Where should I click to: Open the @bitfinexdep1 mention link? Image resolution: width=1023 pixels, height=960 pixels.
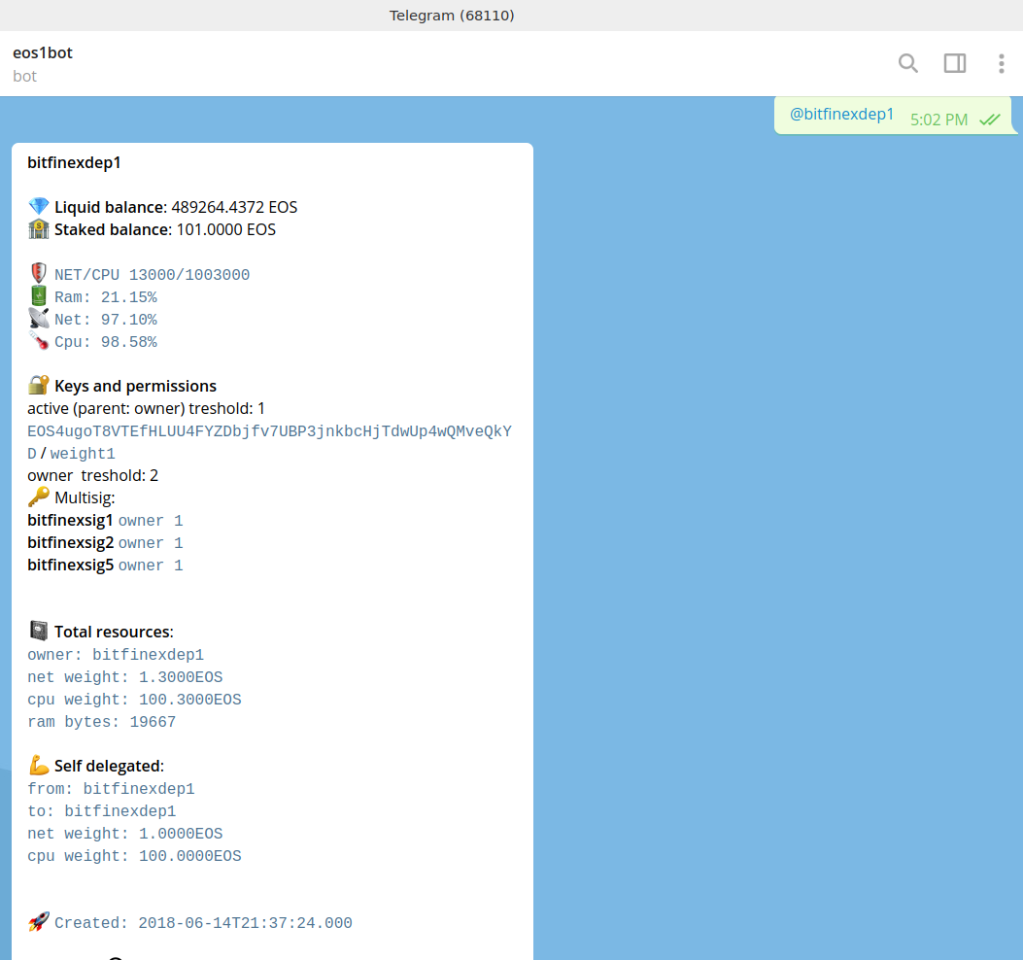[841, 115]
